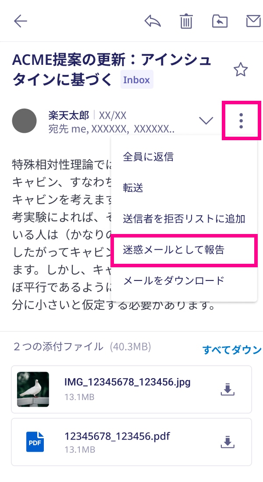Mark as unread with the envelope icon

pyautogui.click(x=253, y=21)
